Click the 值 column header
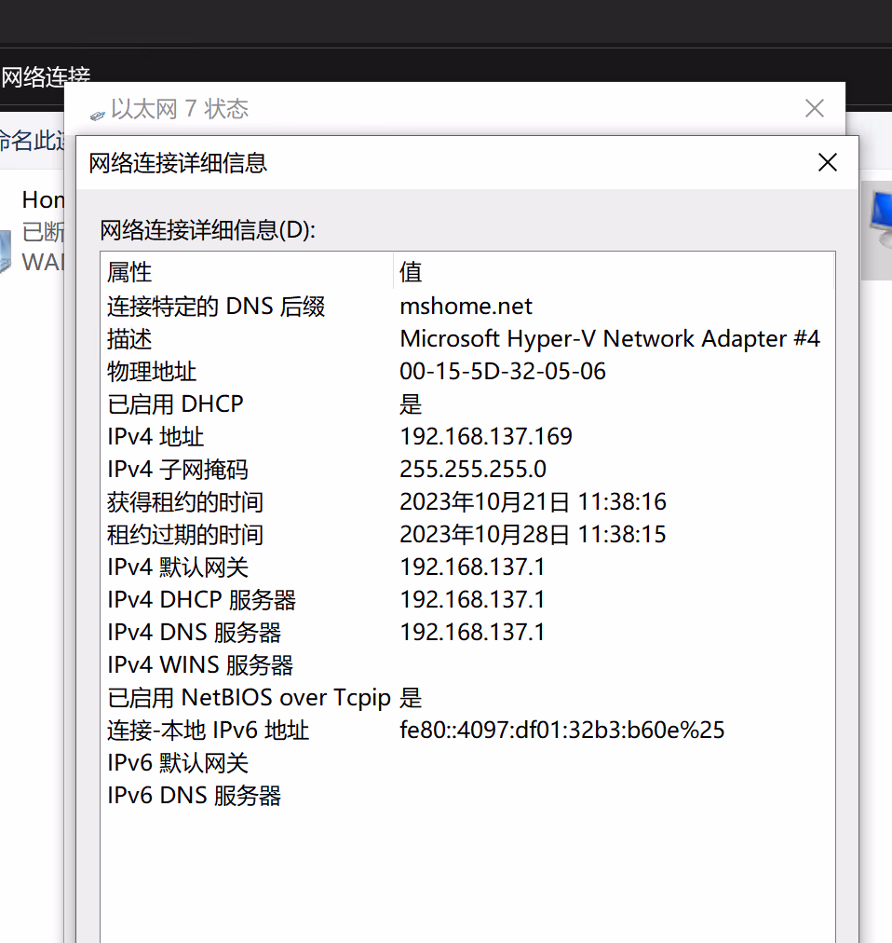Image resolution: width=892 pixels, height=943 pixels. point(411,272)
